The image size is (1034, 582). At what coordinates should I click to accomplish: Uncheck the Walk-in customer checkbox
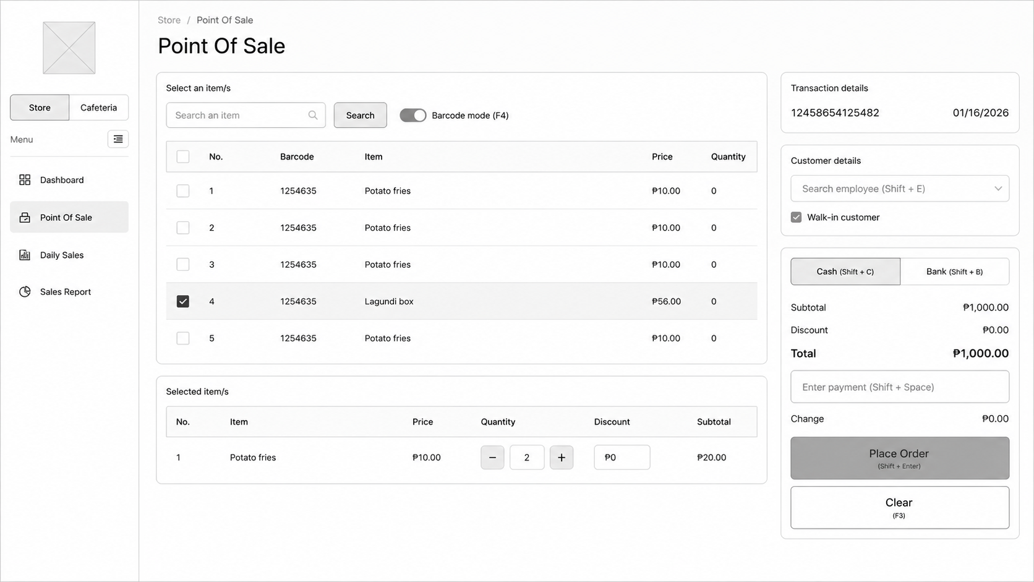coord(796,217)
